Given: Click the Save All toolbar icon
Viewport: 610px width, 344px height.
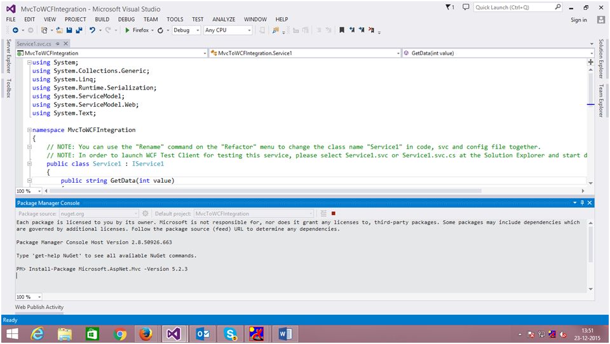Looking at the screenshot, I should pyautogui.click(x=79, y=30).
